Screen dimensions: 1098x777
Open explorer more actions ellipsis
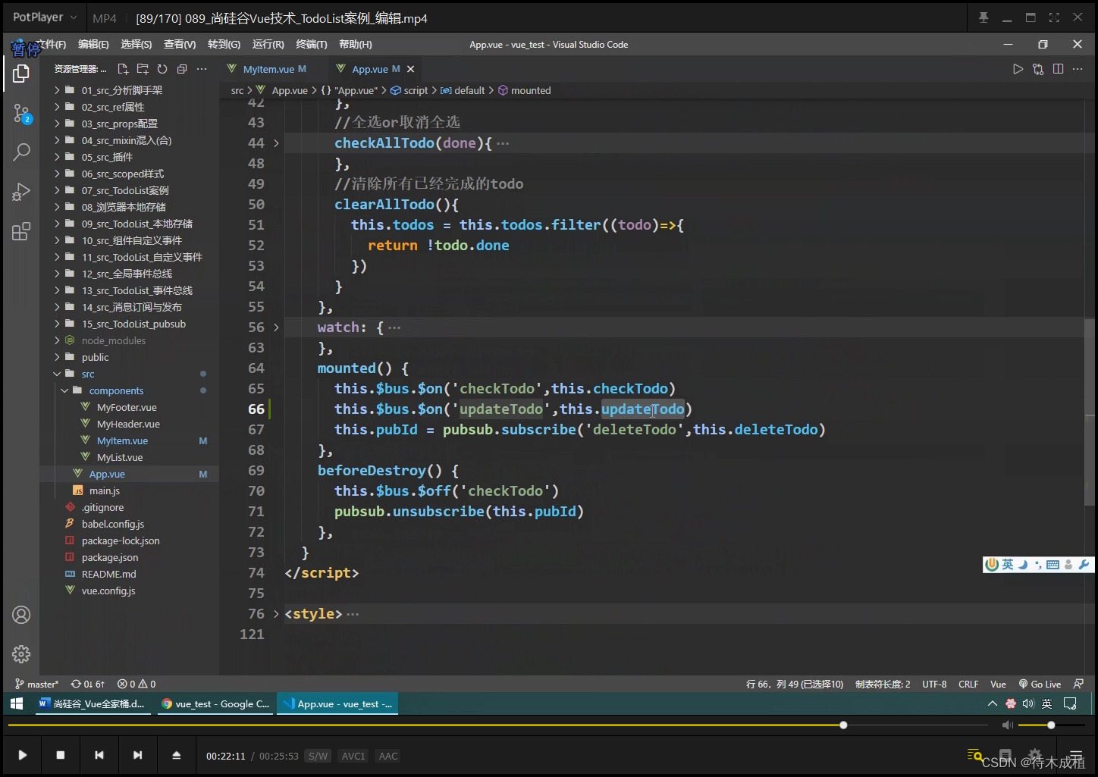point(202,69)
